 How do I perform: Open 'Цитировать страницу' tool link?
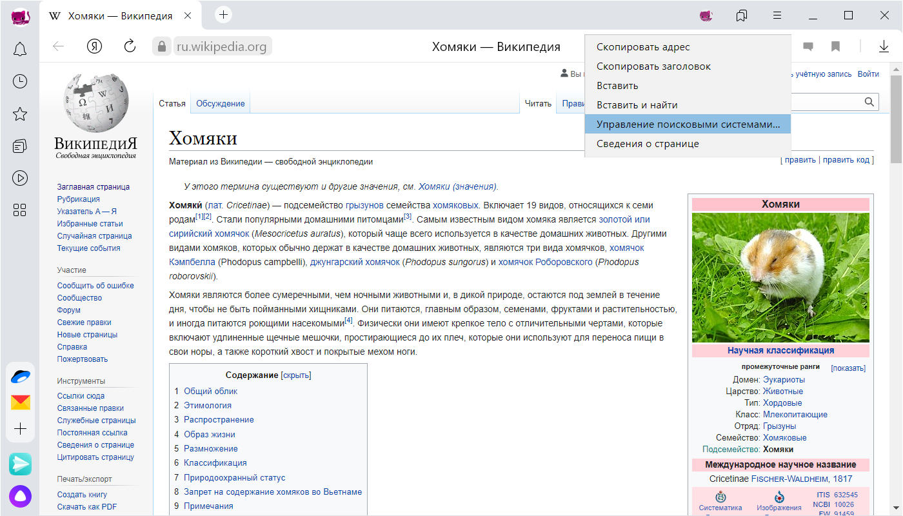click(x=95, y=457)
